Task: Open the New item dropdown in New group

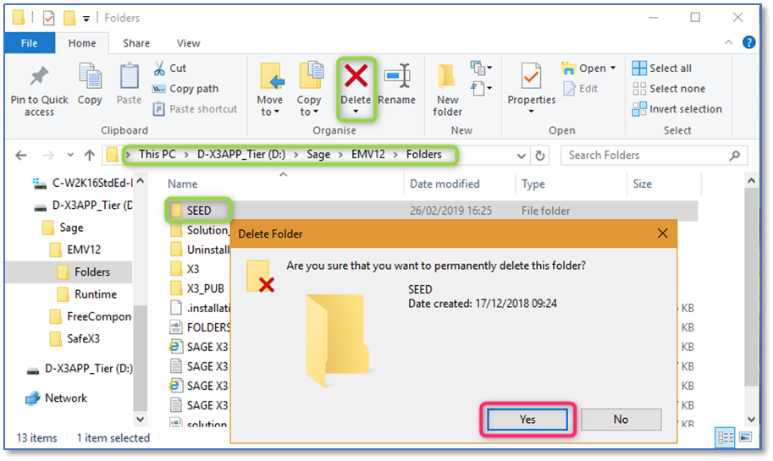Action: (x=481, y=68)
